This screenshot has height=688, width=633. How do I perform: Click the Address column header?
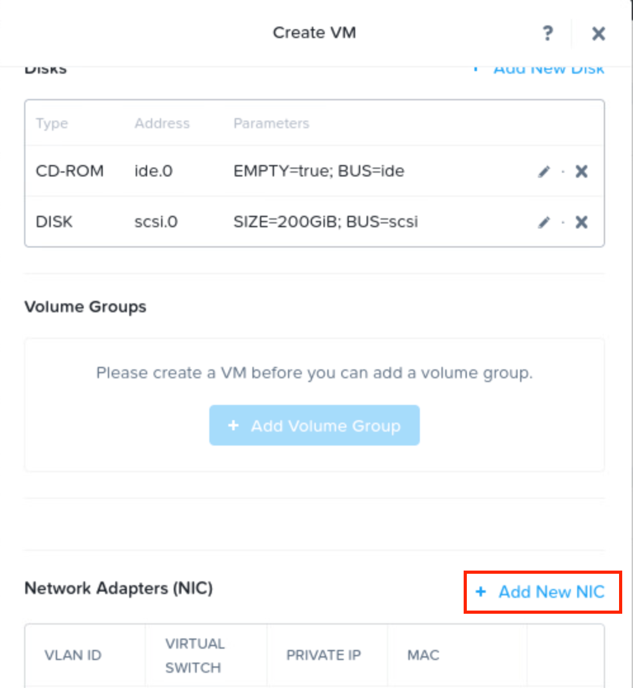162,123
